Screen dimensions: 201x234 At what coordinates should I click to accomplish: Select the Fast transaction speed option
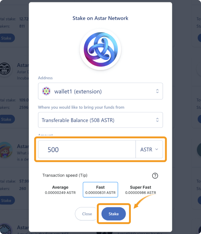click(100, 190)
